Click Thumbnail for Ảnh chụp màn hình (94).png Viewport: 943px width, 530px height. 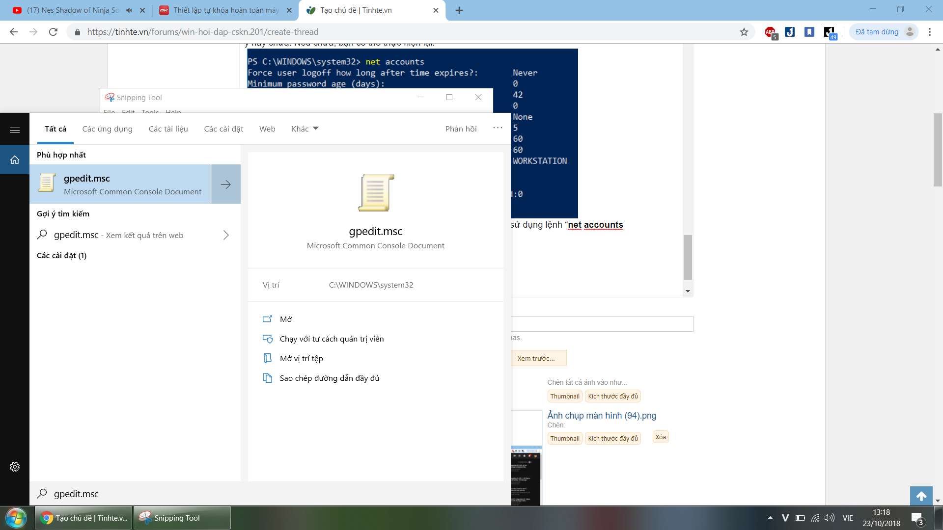565,438
